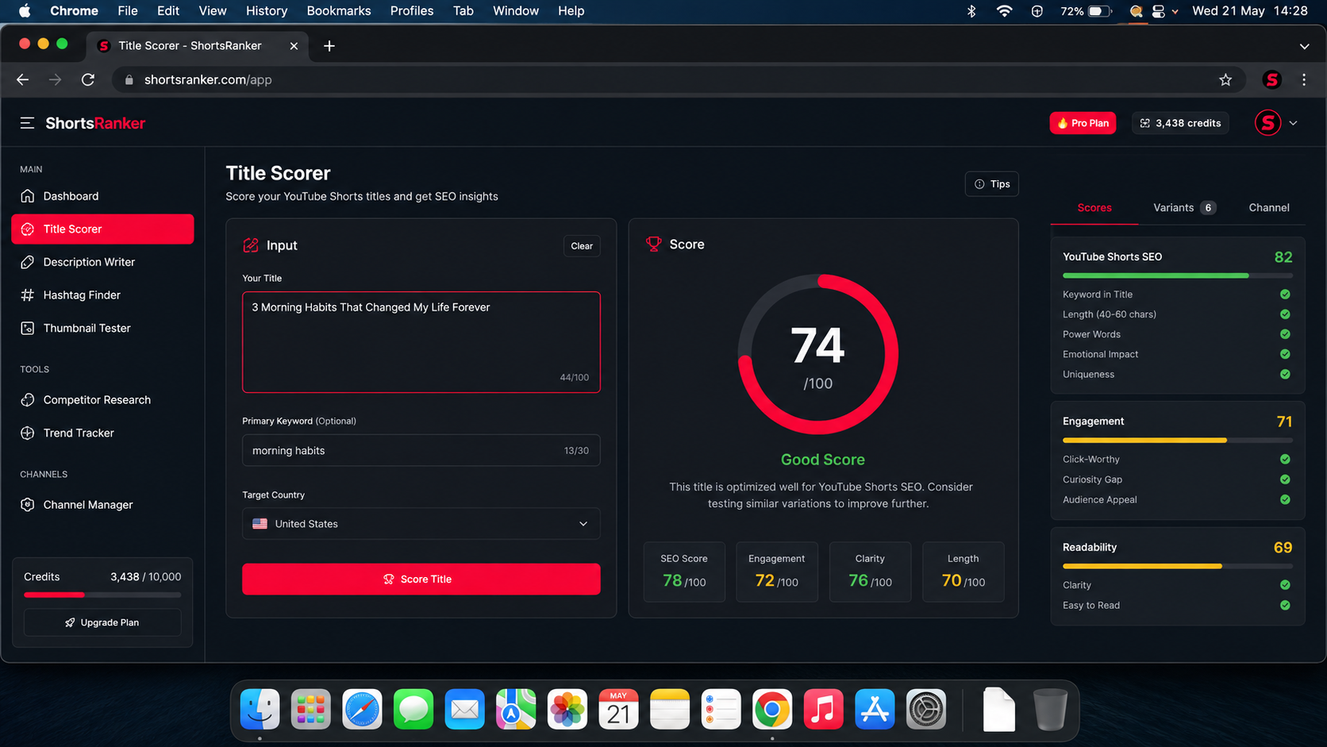The image size is (1327, 747).
Task: Click the Click-Worthy check indicator
Action: pyautogui.click(x=1285, y=459)
